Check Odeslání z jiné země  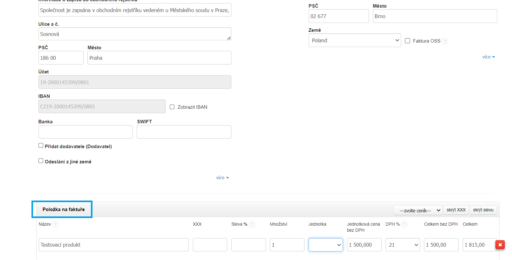pos(41,161)
